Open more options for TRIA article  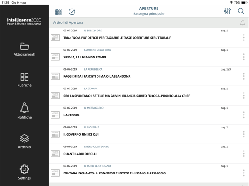pyautogui.click(x=244, y=38)
